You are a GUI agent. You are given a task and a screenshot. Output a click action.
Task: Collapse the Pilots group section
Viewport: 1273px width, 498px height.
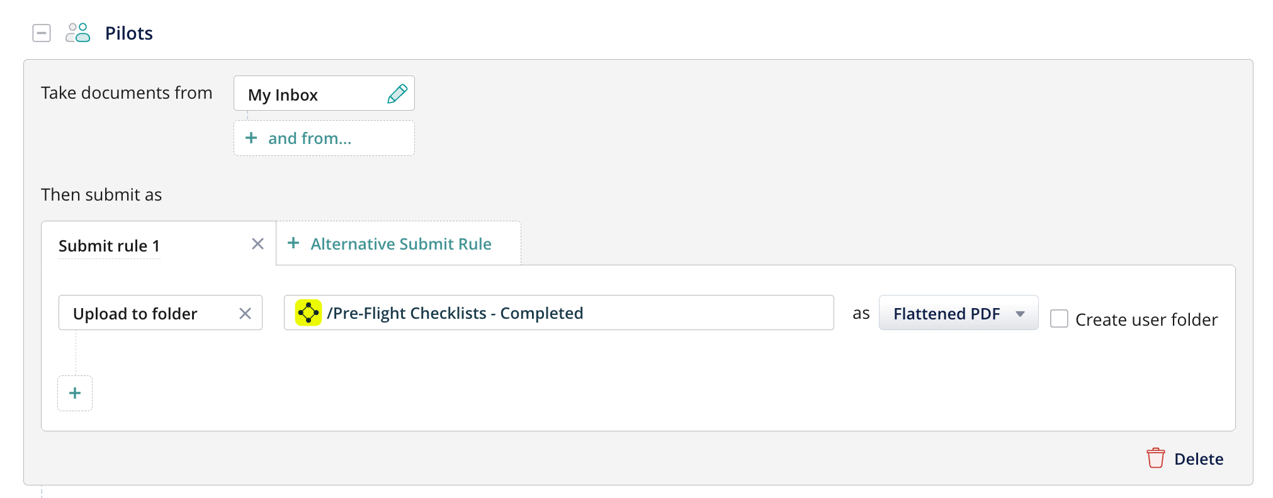pos(42,33)
